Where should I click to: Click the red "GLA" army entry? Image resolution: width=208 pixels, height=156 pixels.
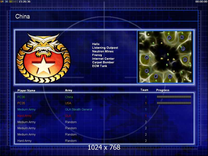click(68, 116)
